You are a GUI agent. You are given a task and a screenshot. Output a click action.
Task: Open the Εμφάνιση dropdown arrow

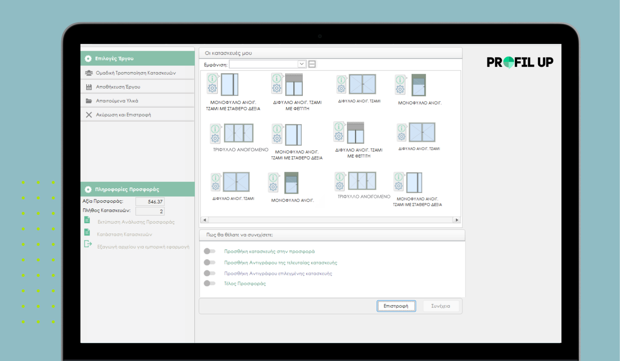coord(301,64)
